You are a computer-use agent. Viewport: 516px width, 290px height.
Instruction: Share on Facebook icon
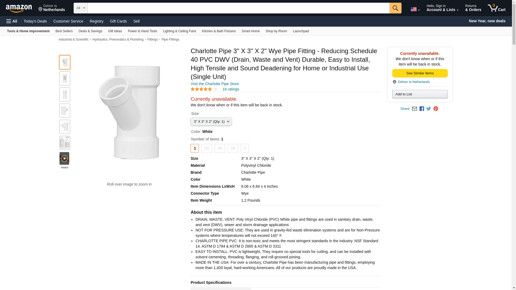pos(422,109)
